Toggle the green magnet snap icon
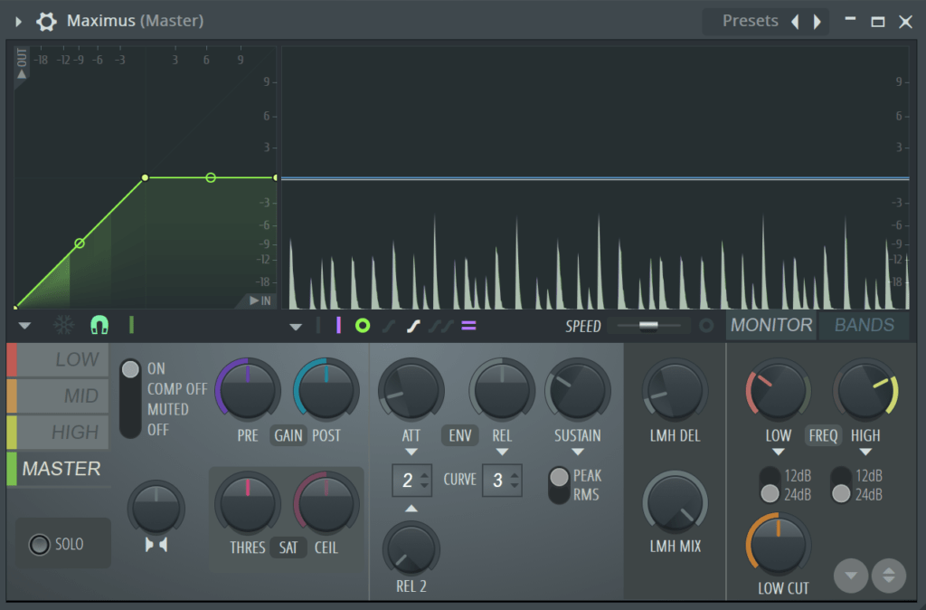This screenshot has height=610, width=926. coord(99,325)
